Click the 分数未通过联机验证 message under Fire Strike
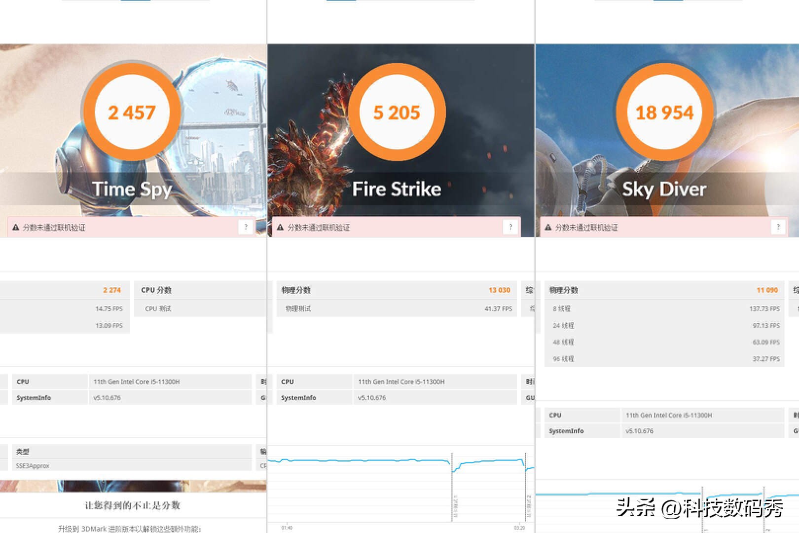Screen dimensions: 799x533 (x=319, y=228)
